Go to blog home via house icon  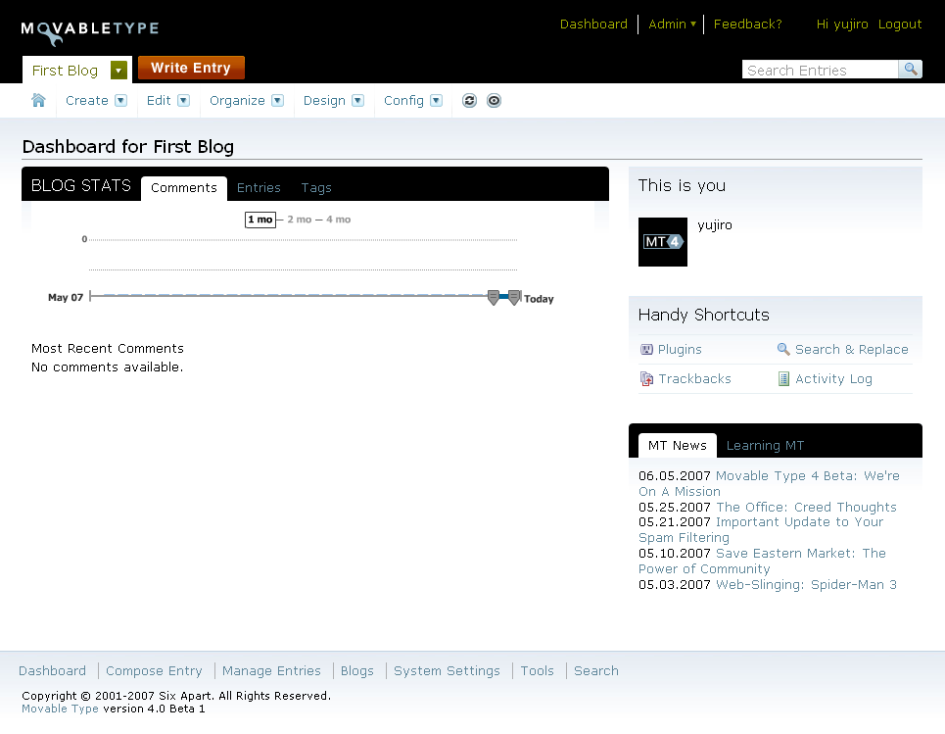point(38,100)
